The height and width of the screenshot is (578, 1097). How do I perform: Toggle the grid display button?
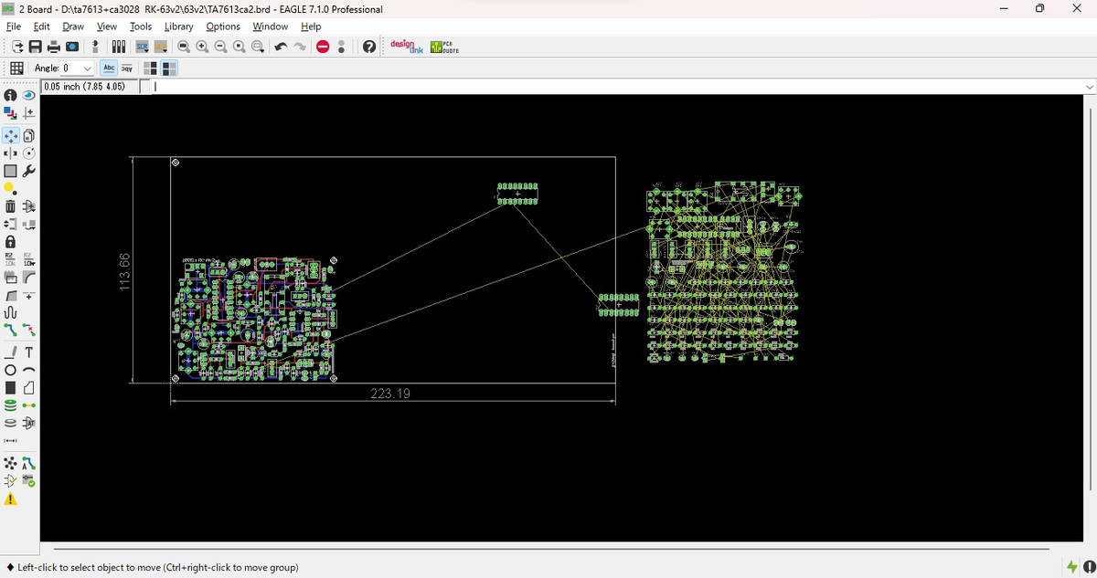[16, 68]
